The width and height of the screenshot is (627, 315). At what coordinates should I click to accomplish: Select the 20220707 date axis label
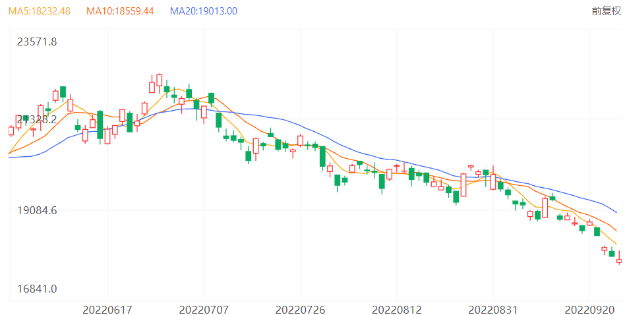coord(204,310)
